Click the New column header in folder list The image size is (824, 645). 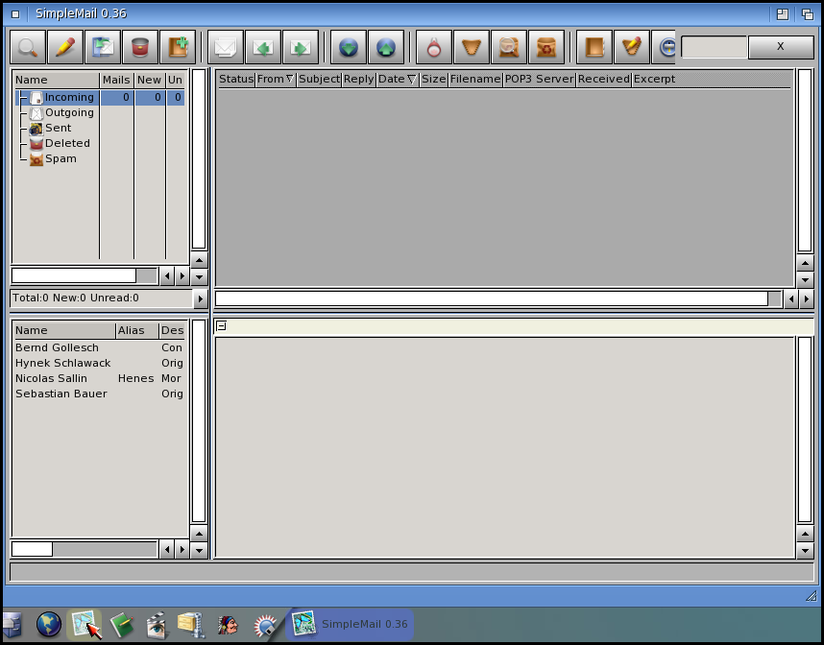pos(149,80)
